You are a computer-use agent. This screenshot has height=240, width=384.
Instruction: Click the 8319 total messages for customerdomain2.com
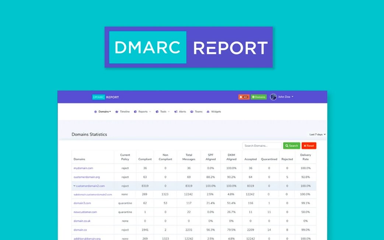coord(189,186)
